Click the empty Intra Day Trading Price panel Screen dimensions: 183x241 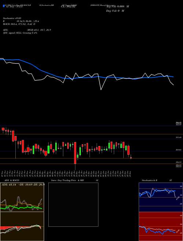click(x=73, y=204)
